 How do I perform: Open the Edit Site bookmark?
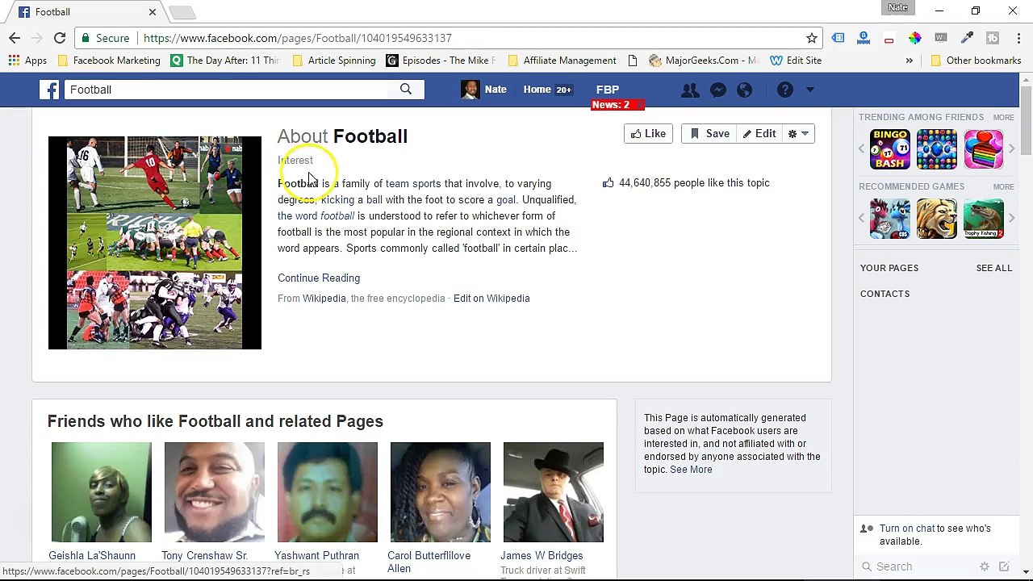coord(796,61)
